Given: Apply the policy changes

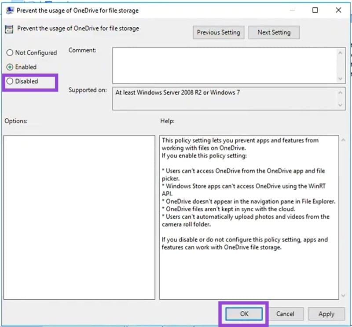Looking at the screenshot, I should 326,314.
